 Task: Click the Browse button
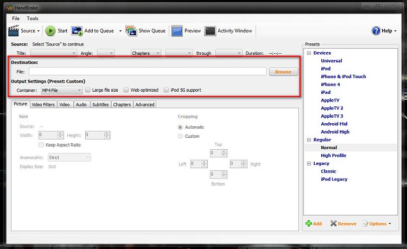(283, 72)
